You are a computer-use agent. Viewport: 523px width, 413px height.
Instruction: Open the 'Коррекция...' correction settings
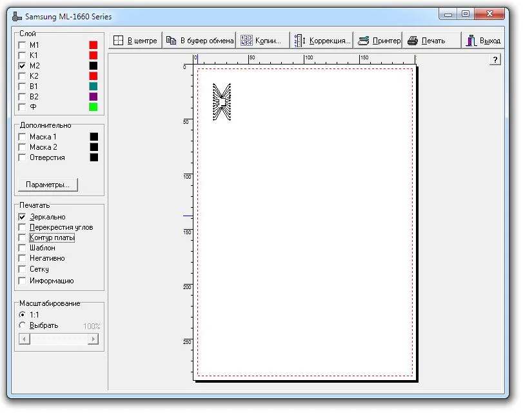322,41
